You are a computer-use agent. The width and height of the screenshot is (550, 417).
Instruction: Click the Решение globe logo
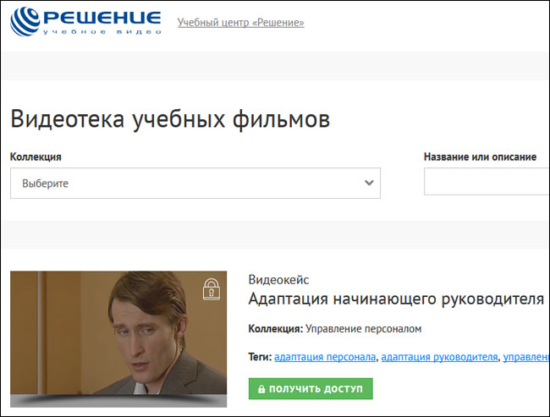[x=25, y=22]
